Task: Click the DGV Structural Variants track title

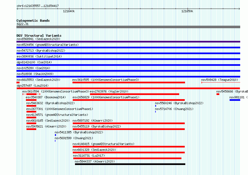Action: pyautogui.click(x=39, y=36)
